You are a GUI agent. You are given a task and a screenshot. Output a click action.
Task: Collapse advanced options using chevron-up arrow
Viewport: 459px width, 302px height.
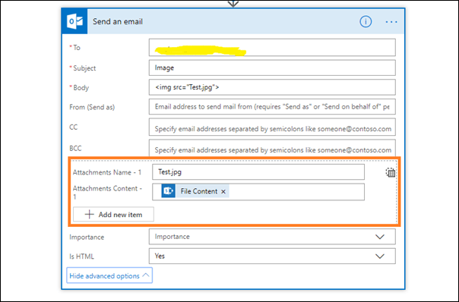[x=146, y=275]
